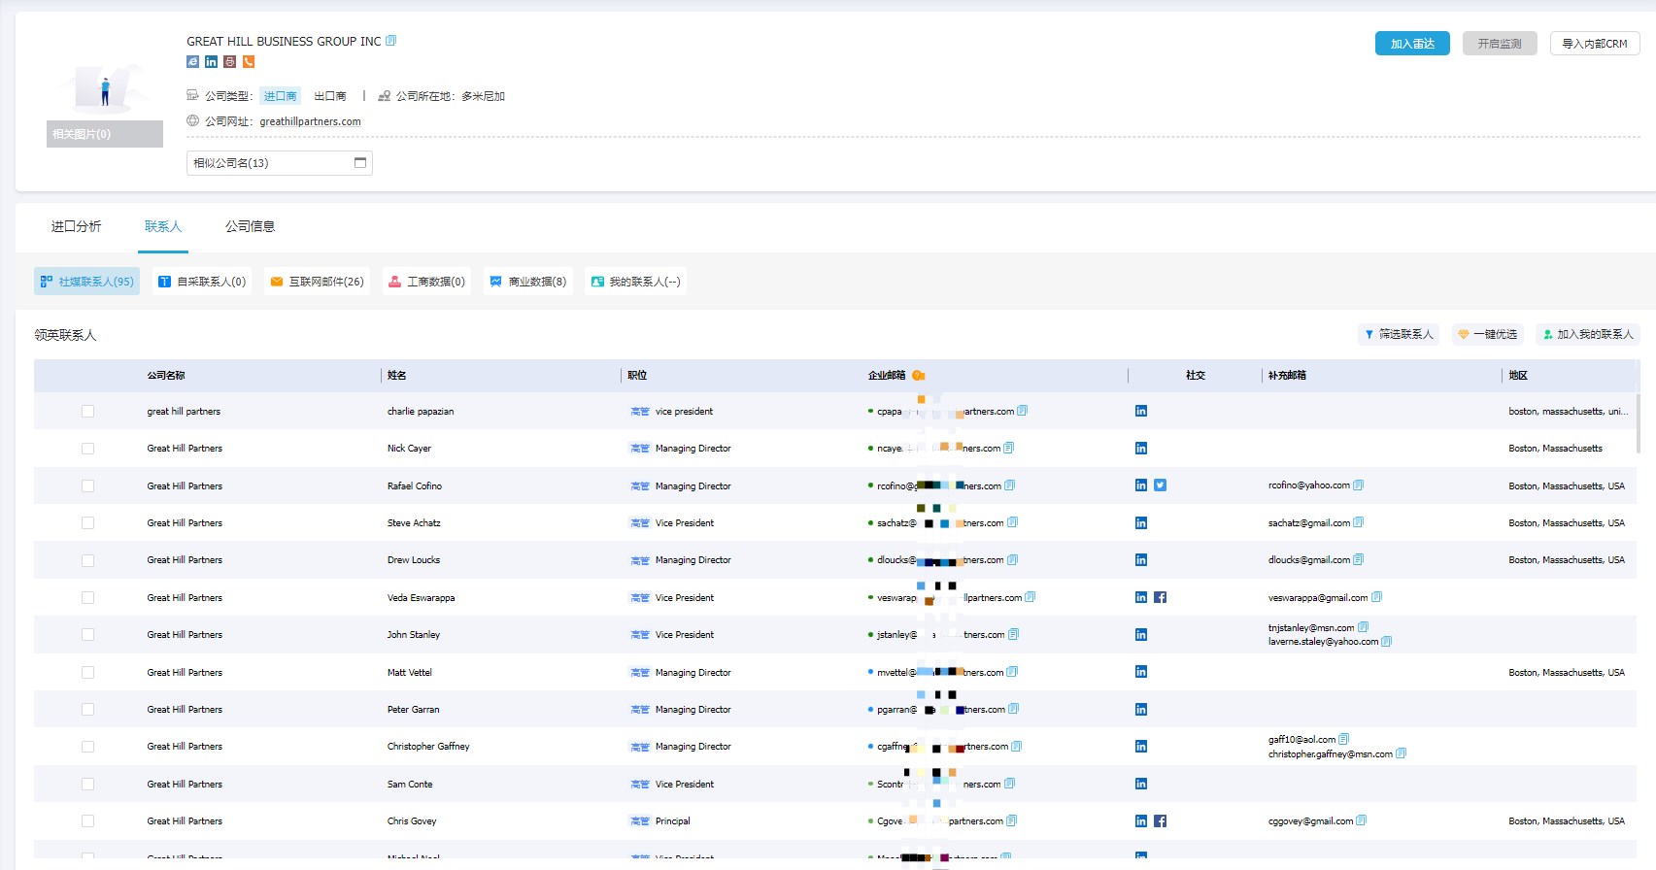Open greathillpartners.com website link
This screenshot has width=1656, height=870.
tap(310, 121)
